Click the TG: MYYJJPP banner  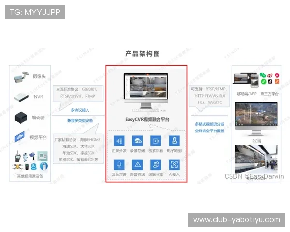pyautogui.click(x=35, y=12)
